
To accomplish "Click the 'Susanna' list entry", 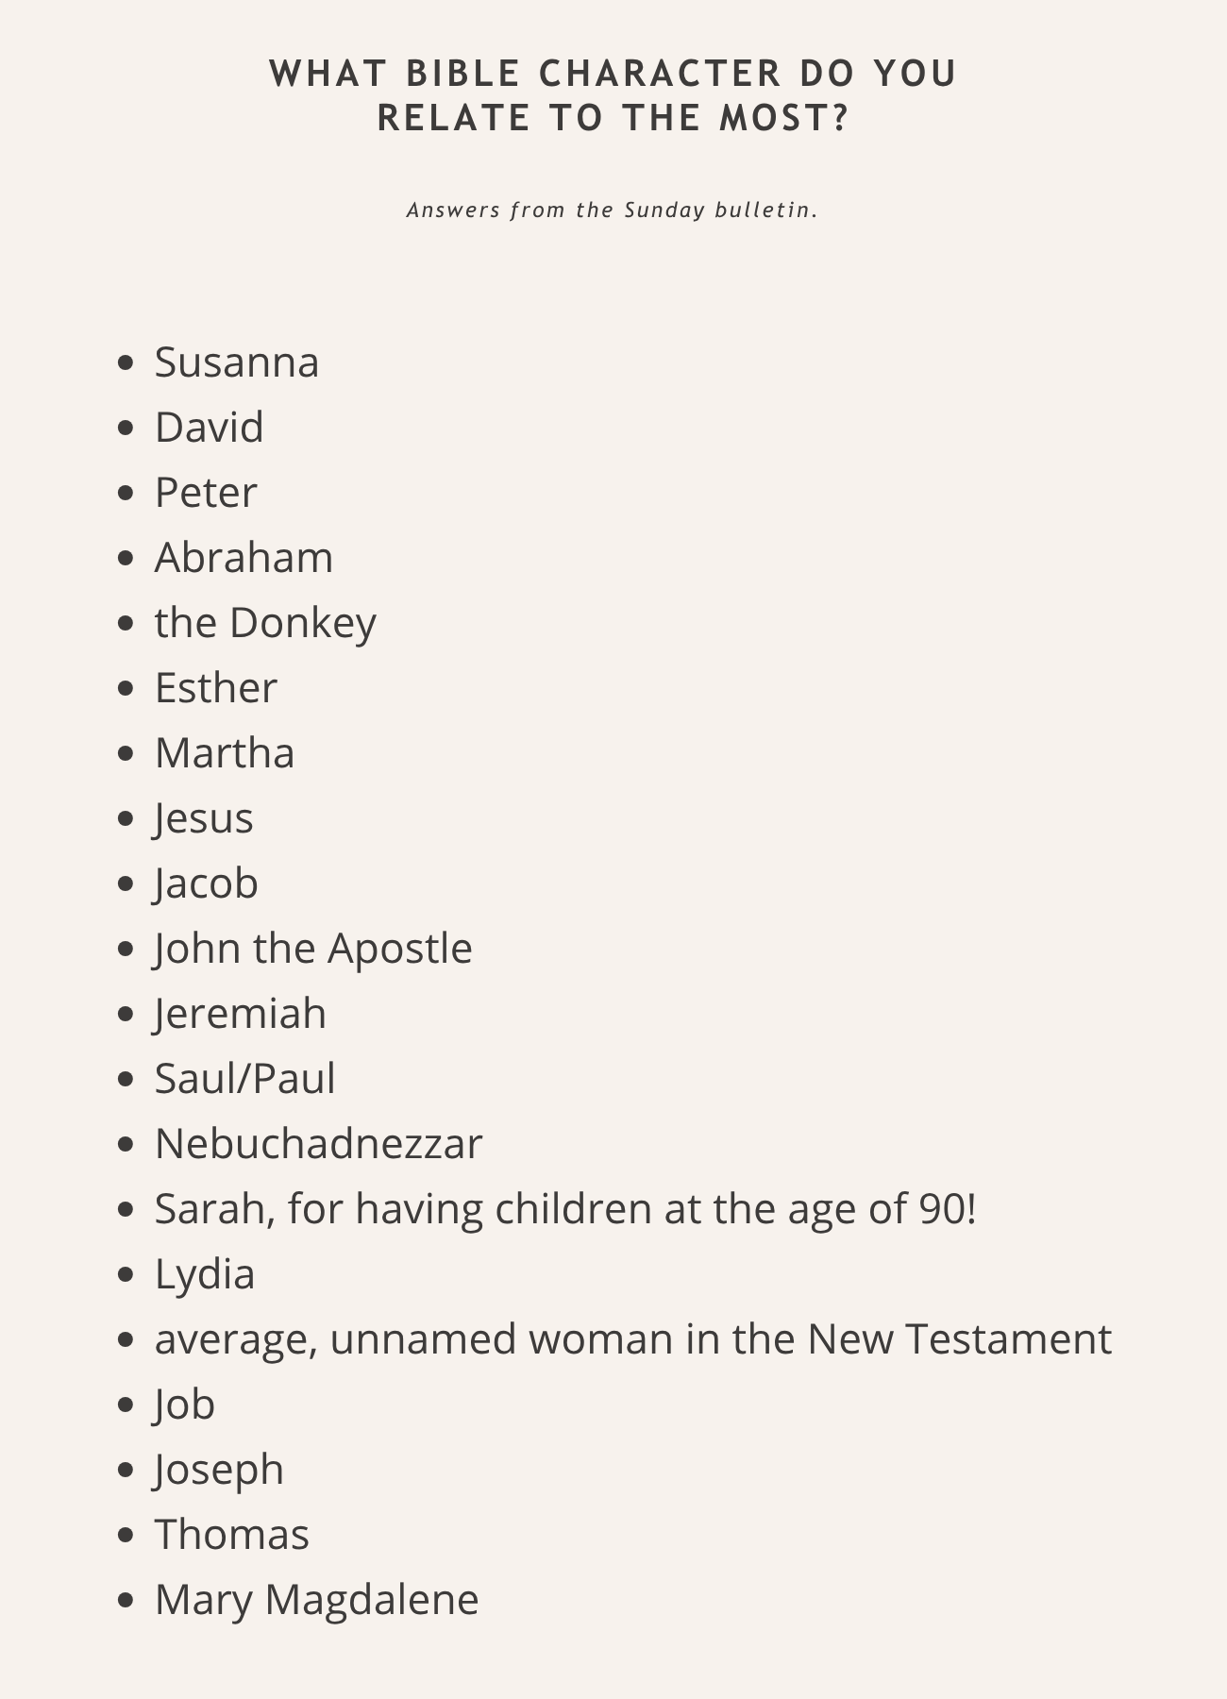I will [237, 362].
